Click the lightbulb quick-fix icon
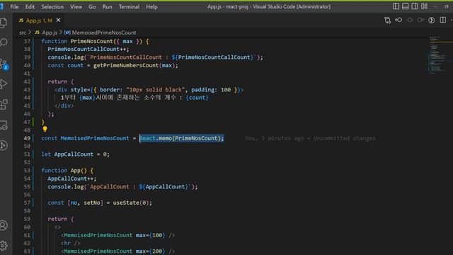The height and width of the screenshot is (255, 453). point(45,129)
